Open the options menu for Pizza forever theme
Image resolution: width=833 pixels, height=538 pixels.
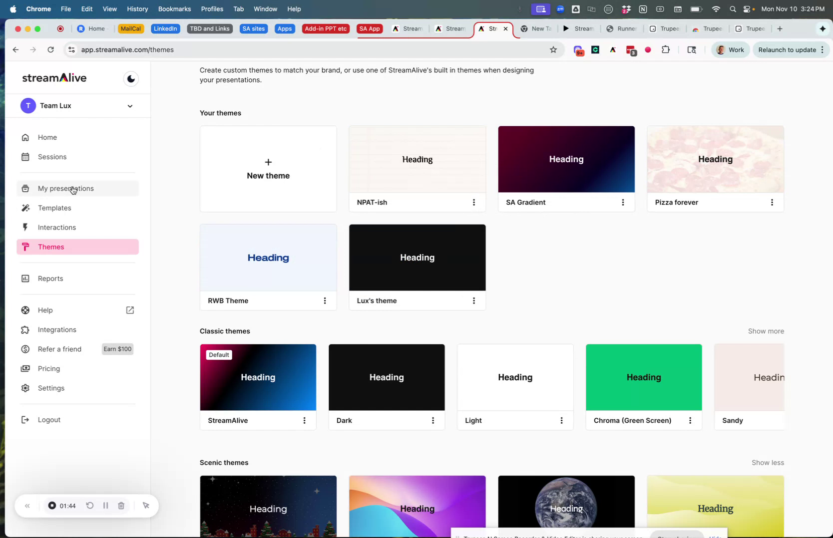(x=772, y=202)
